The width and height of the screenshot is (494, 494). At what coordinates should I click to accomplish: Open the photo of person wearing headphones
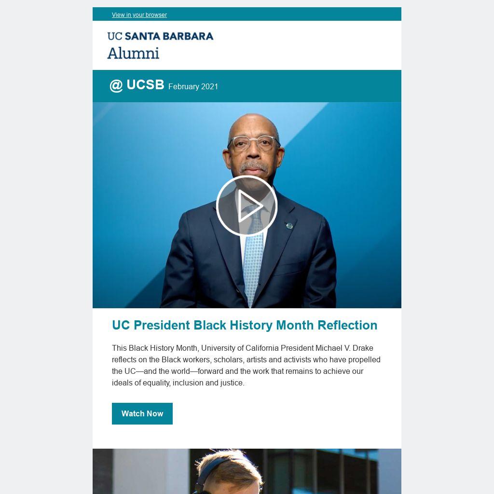point(247,471)
